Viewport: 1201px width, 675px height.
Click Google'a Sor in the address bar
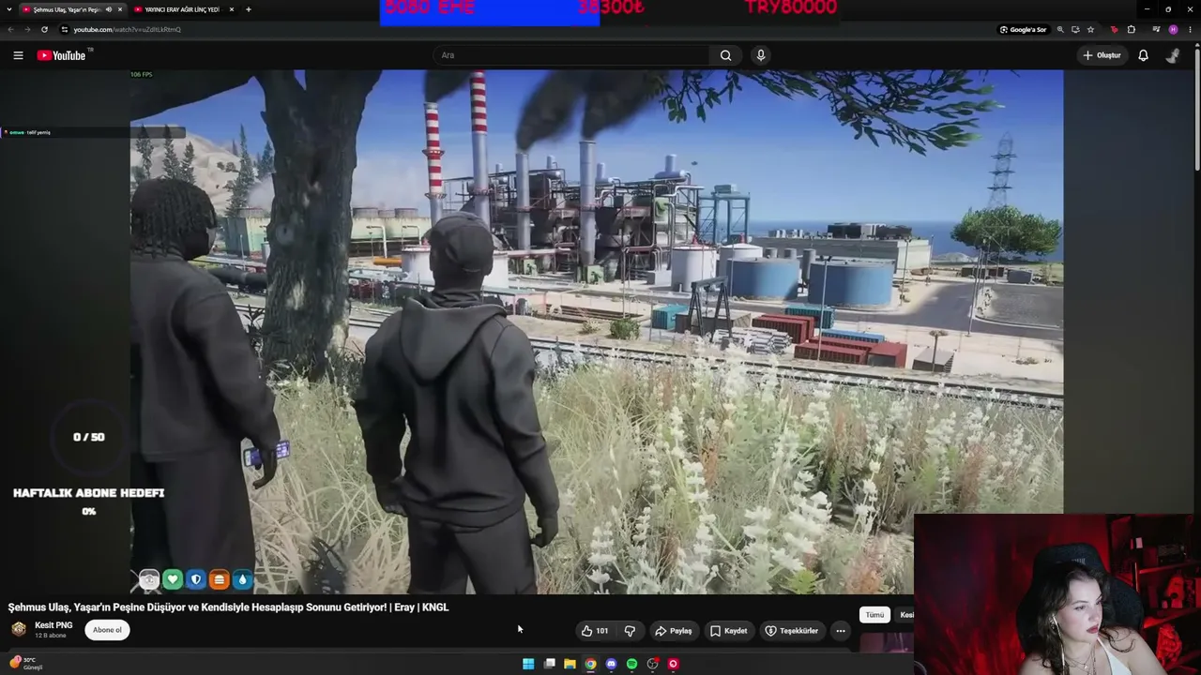(x=1023, y=29)
